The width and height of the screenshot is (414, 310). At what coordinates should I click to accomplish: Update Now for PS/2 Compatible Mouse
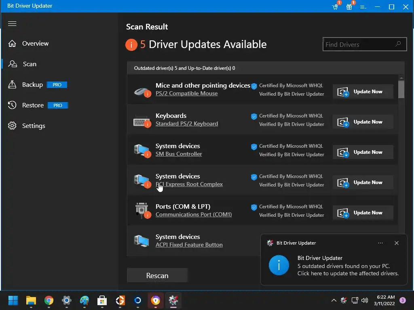click(x=363, y=92)
